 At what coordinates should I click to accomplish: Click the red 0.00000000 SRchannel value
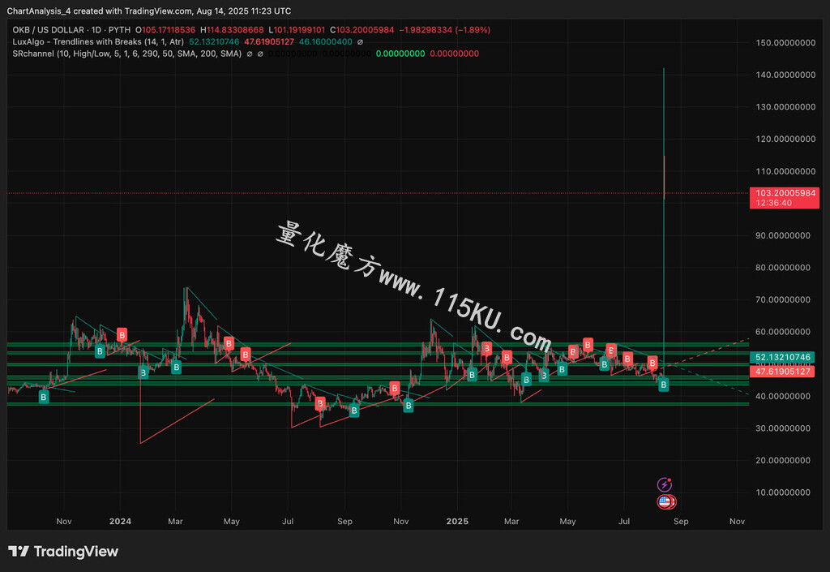tap(454, 54)
